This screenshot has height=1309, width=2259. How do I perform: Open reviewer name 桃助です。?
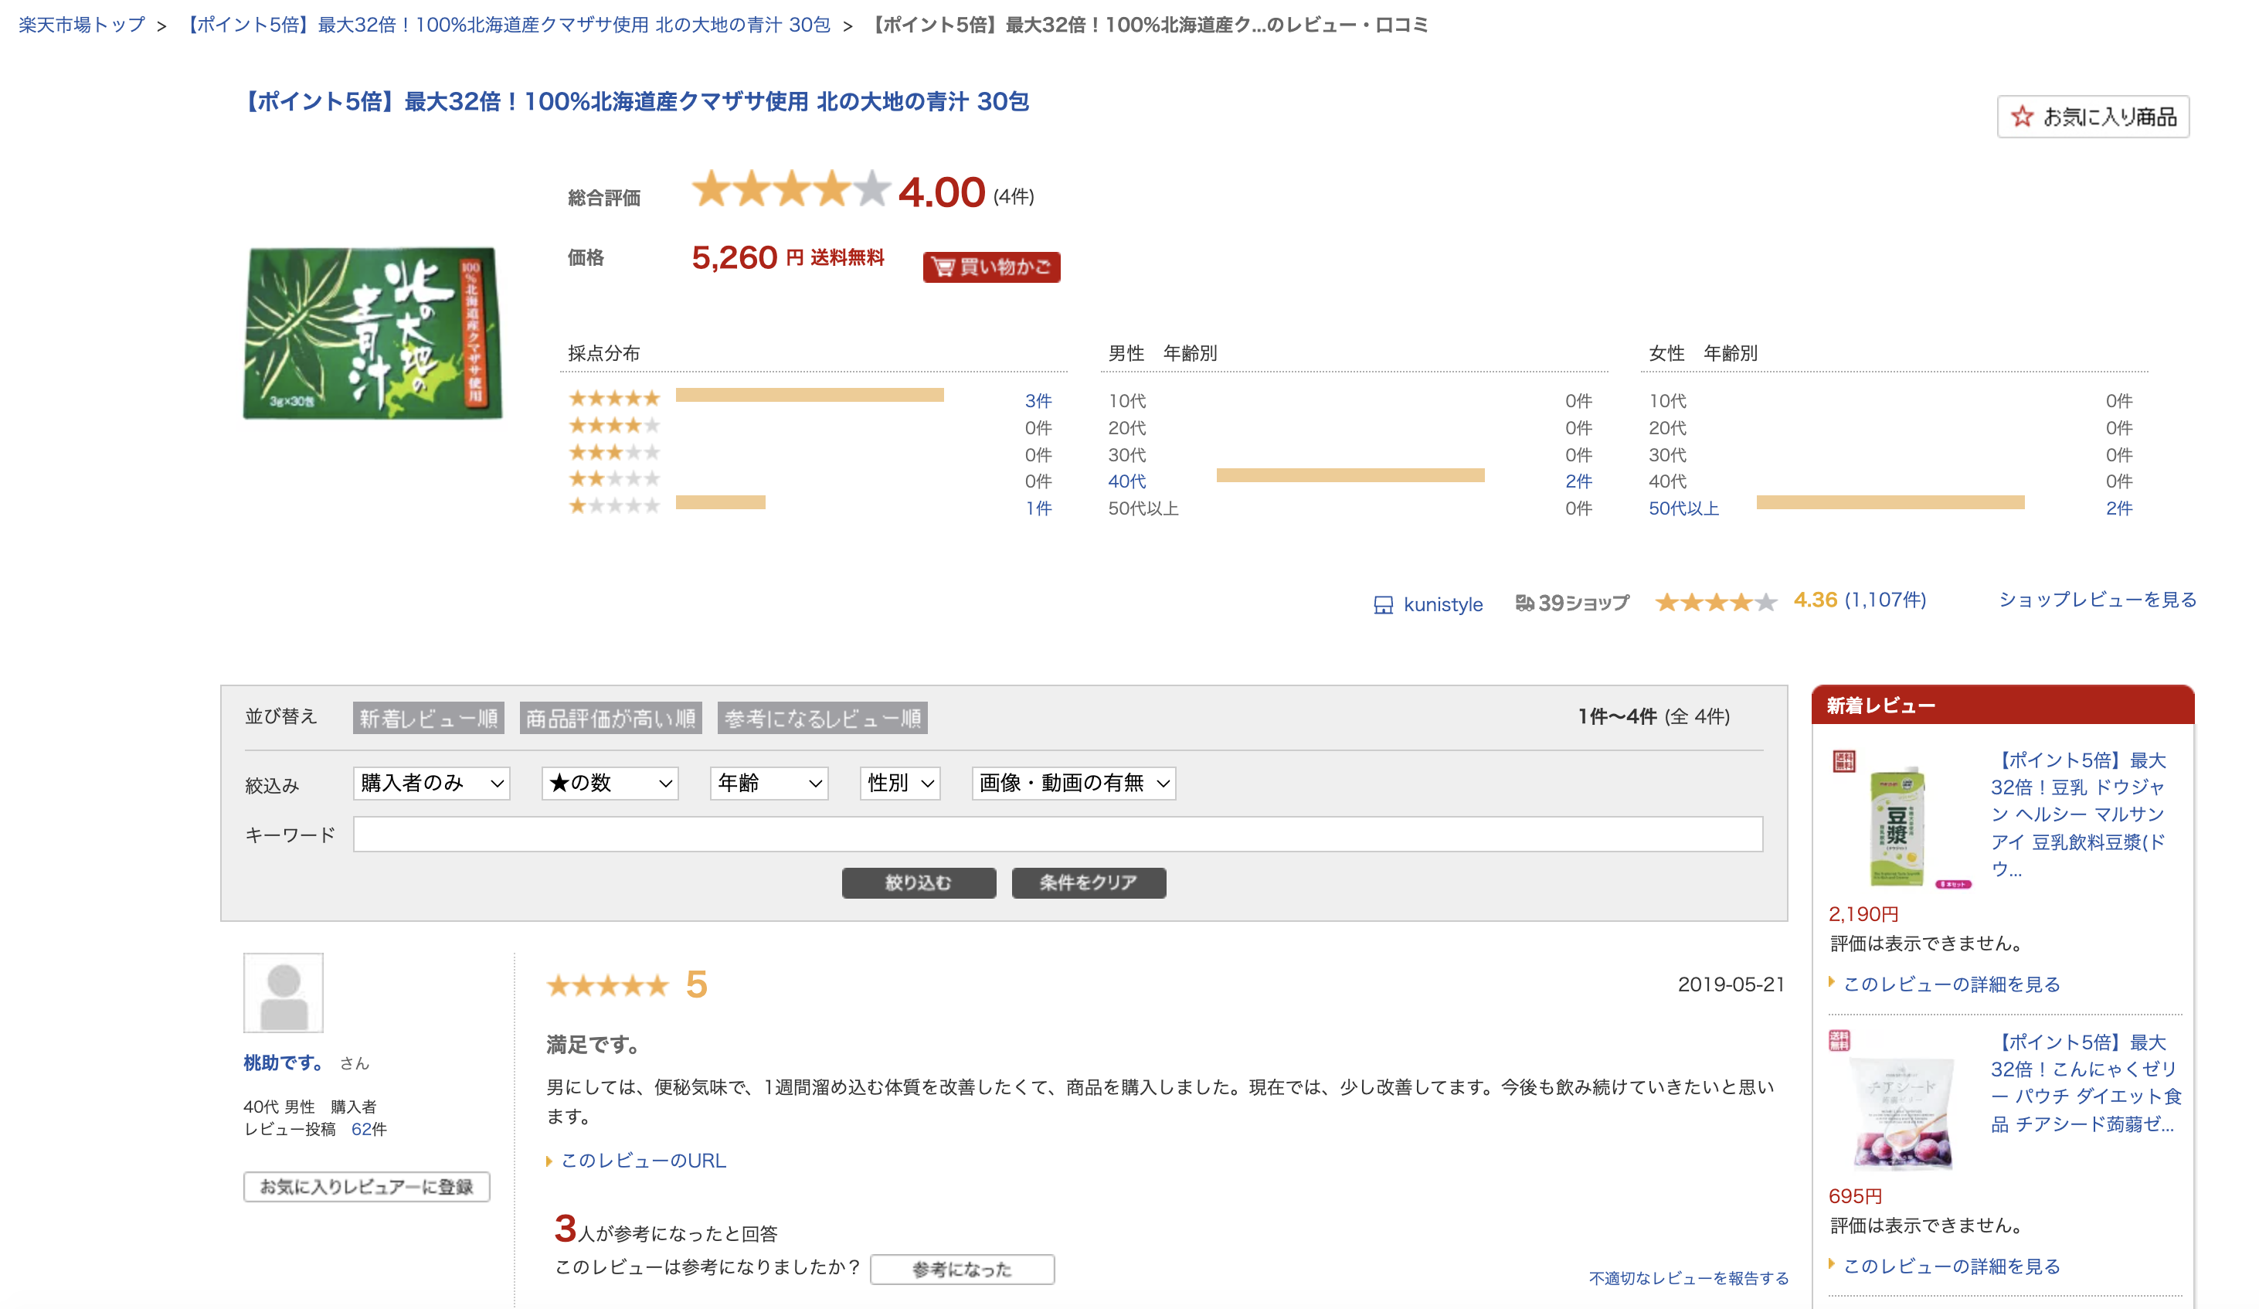click(284, 1062)
